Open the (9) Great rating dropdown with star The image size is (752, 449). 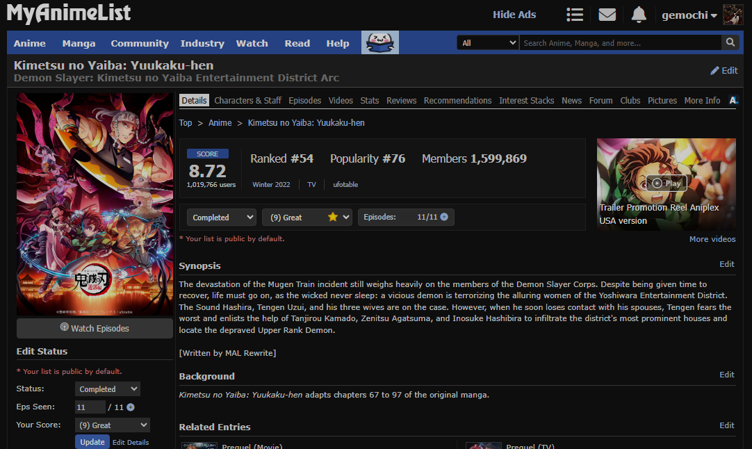(307, 218)
